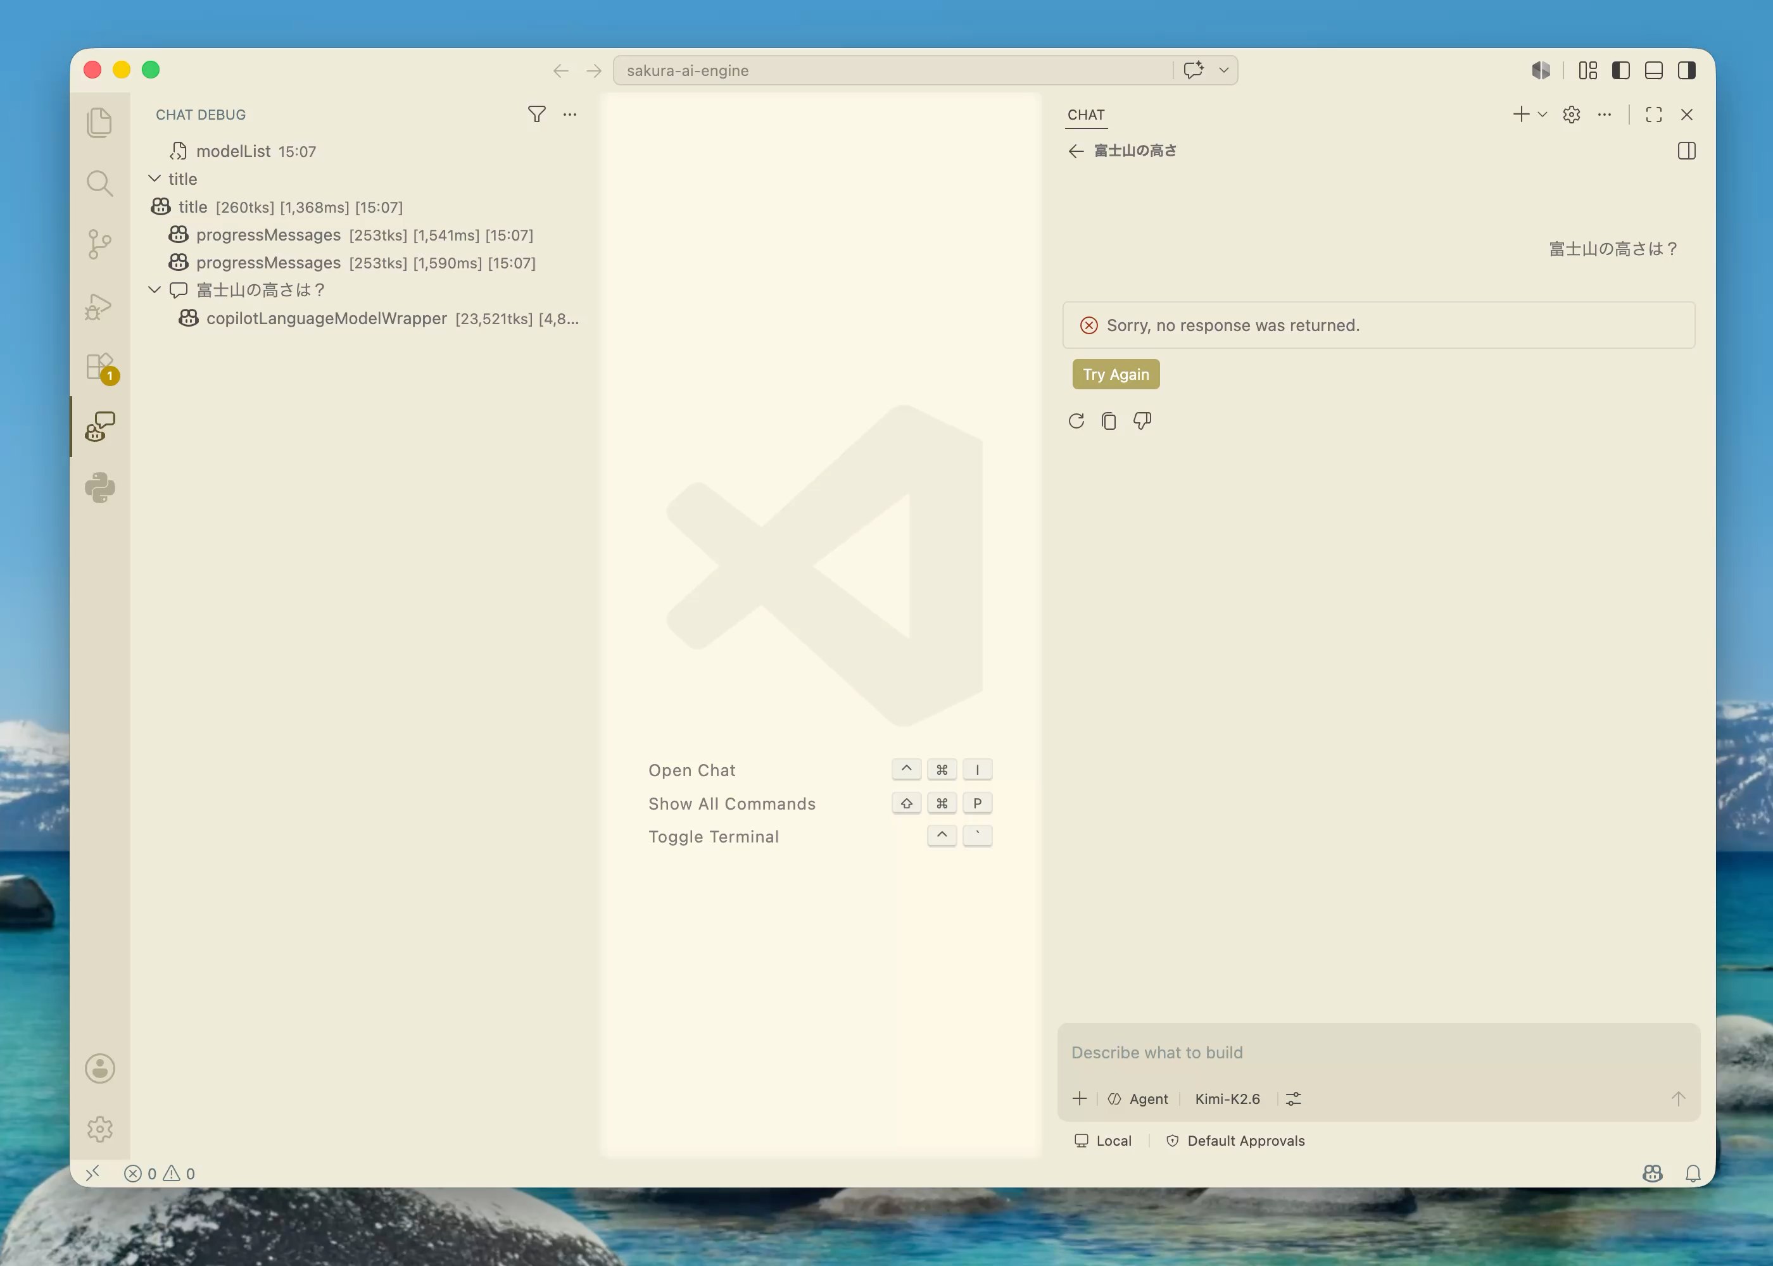The width and height of the screenshot is (1773, 1266).
Task: Toggle the primary side bar
Action: tap(1621, 70)
